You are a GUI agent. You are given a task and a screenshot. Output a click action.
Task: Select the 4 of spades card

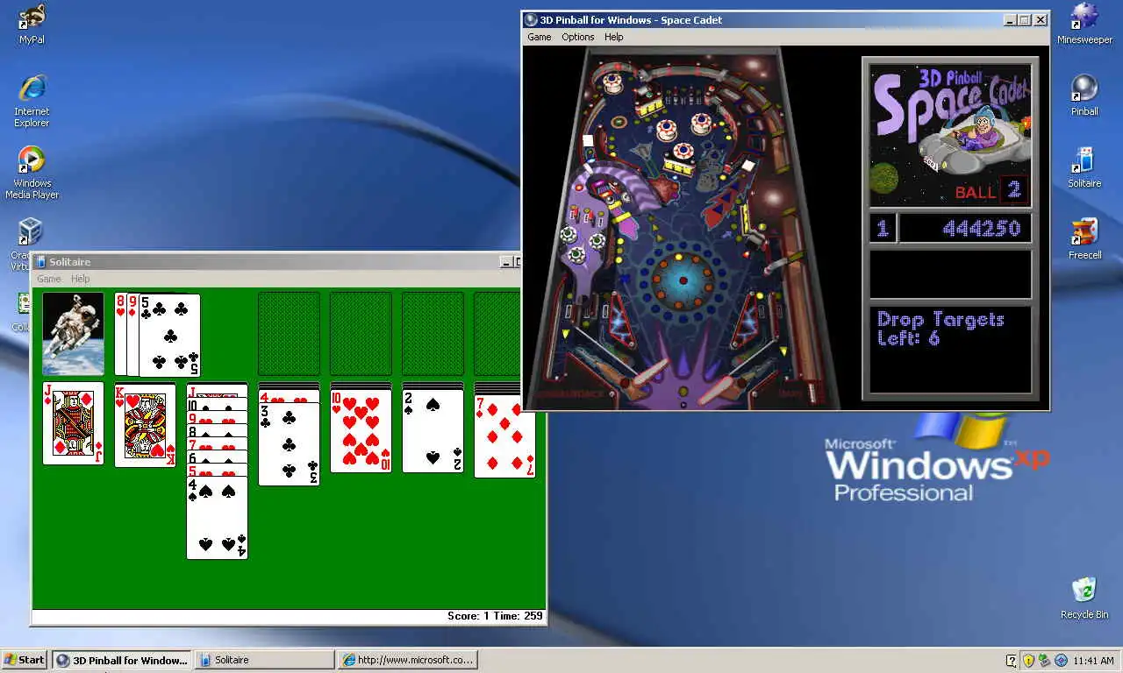click(x=217, y=517)
